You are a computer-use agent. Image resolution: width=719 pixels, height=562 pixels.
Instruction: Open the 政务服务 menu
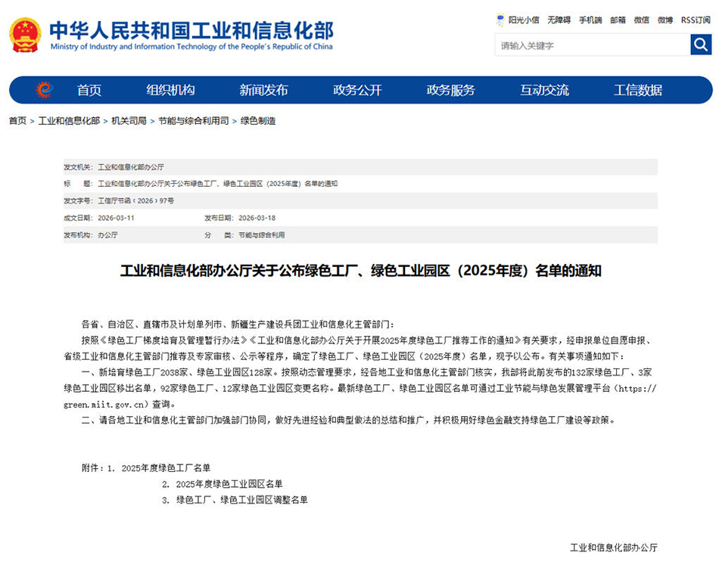450,90
